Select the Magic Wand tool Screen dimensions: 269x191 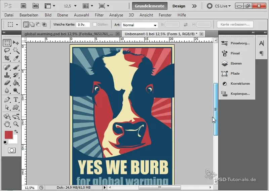click(16, 50)
